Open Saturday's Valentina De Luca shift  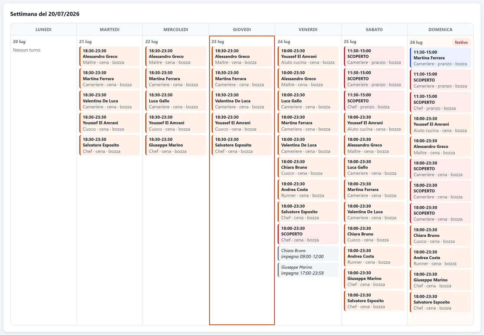374,212
